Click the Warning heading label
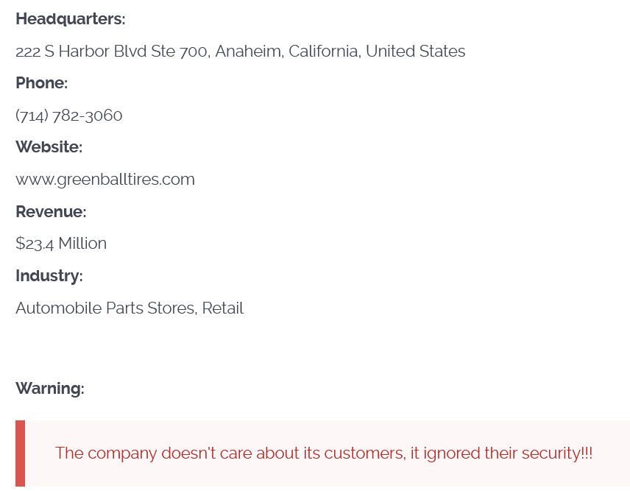This screenshot has height=491, width=630. coord(50,389)
